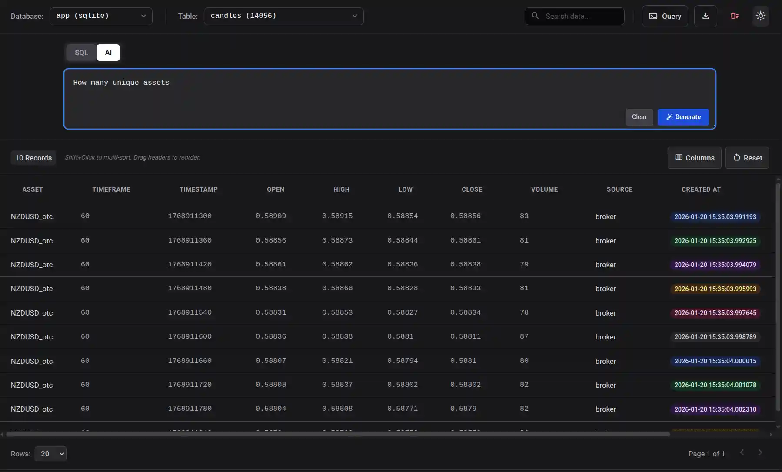Open the Database selector dropdown
This screenshot has height=472, width=782.
(101, 16)
